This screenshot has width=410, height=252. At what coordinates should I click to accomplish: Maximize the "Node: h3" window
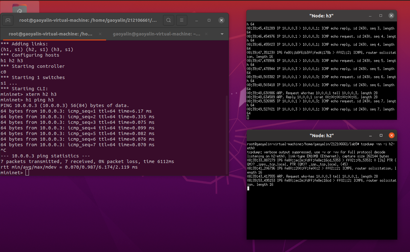click(x=381, y=16)
